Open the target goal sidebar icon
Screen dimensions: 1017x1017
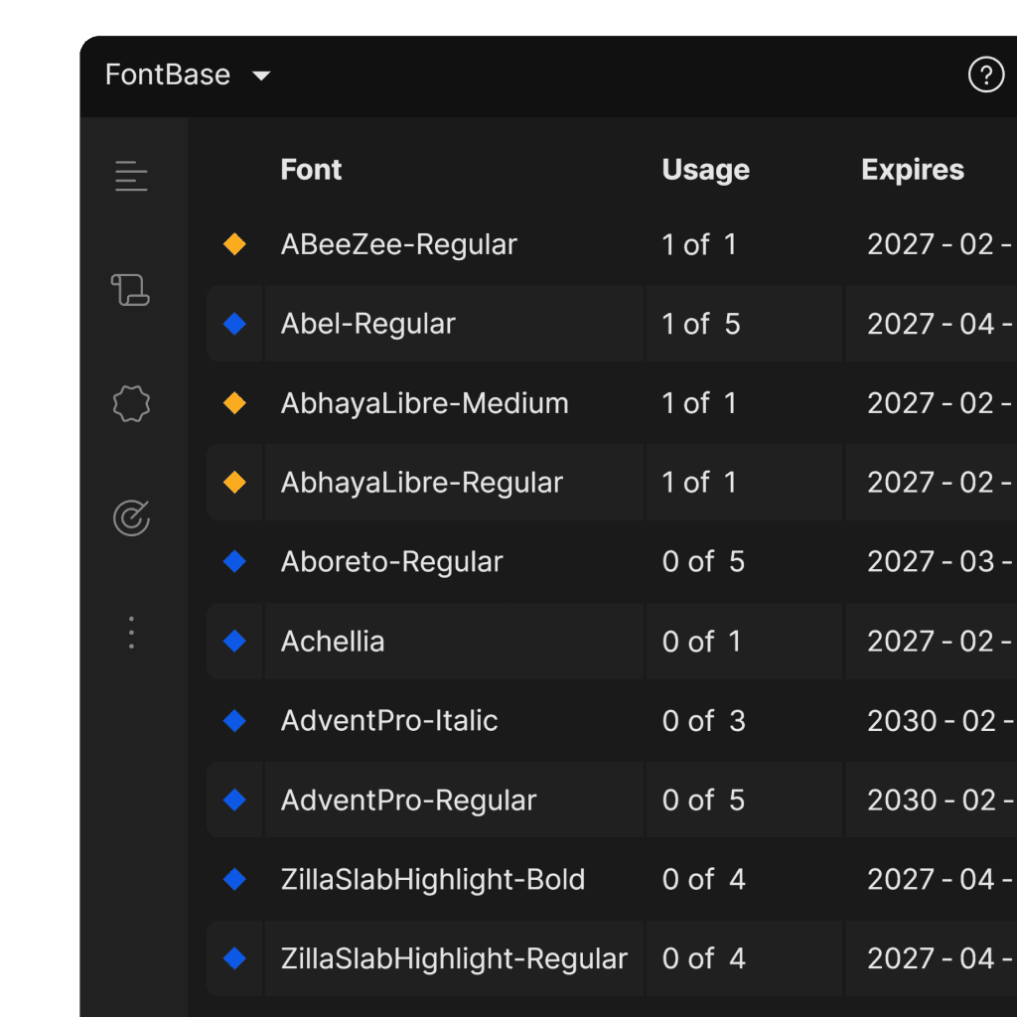(131, 518)
